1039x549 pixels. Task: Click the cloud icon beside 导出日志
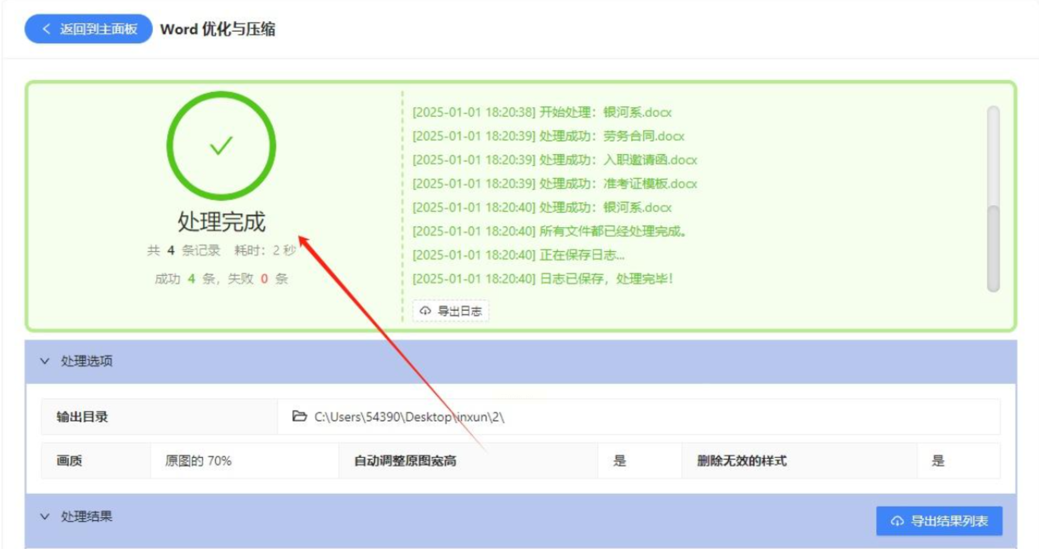(x=425, y=311)
